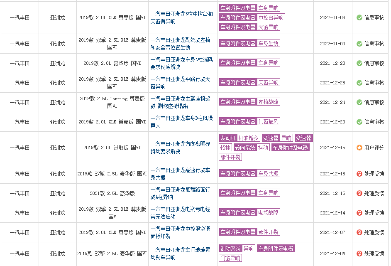Click model cell 2019款 2.0L 豪华版 国VI
The image size is (391, 266).
[x=112, y=63]
